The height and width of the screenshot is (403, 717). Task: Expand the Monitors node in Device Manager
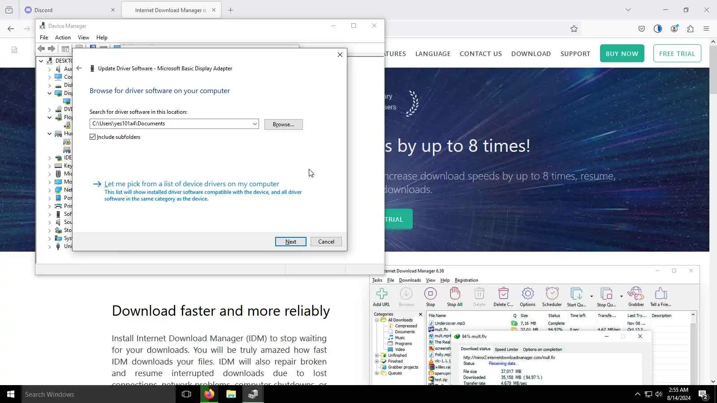(49, 182)
